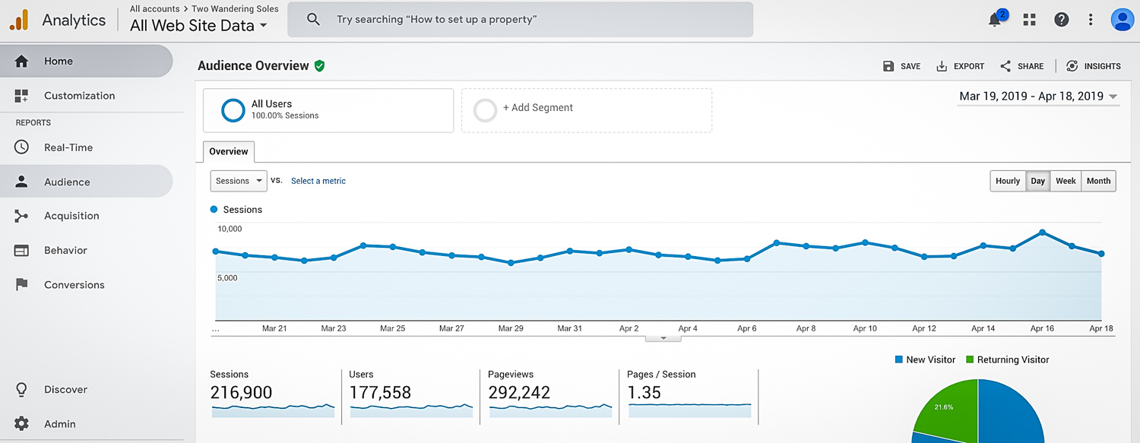The image size is (1140, 443).
Task: Click the Home house icon
Action: tap(21, 61)
